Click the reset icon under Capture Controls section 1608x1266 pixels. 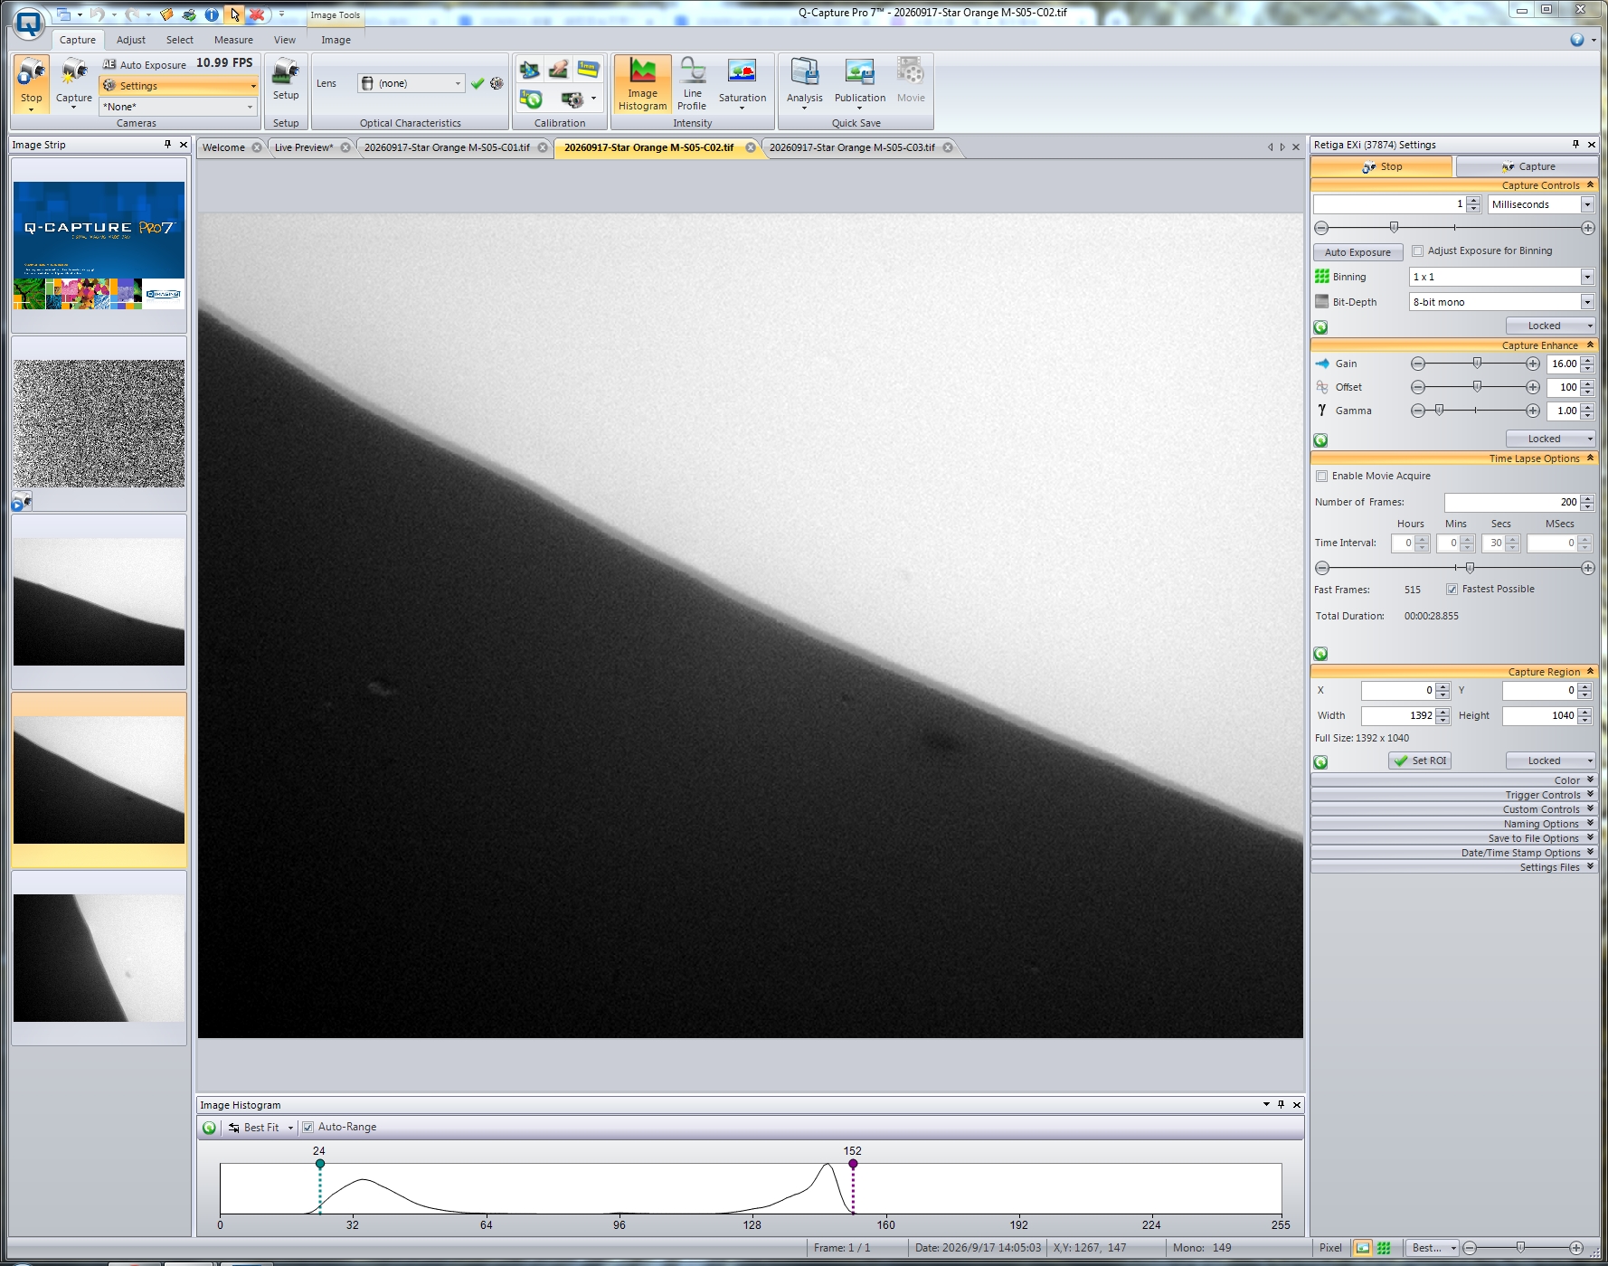1320,327
